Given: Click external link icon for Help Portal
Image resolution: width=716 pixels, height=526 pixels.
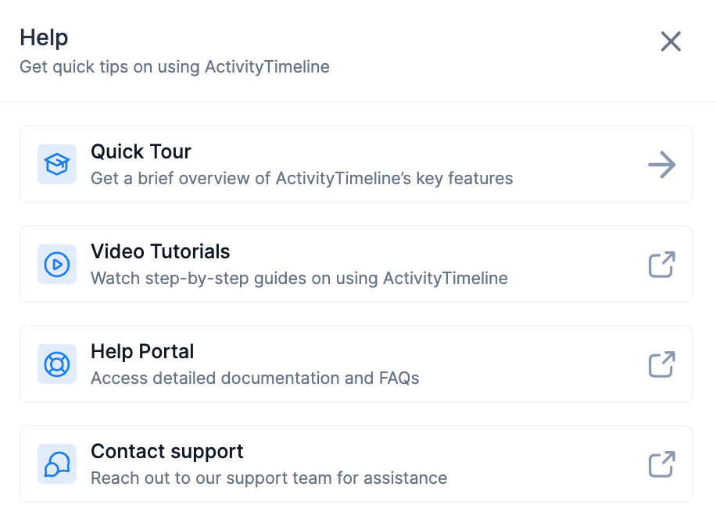Looking at the screenshot, I should [x=661, y=364].
